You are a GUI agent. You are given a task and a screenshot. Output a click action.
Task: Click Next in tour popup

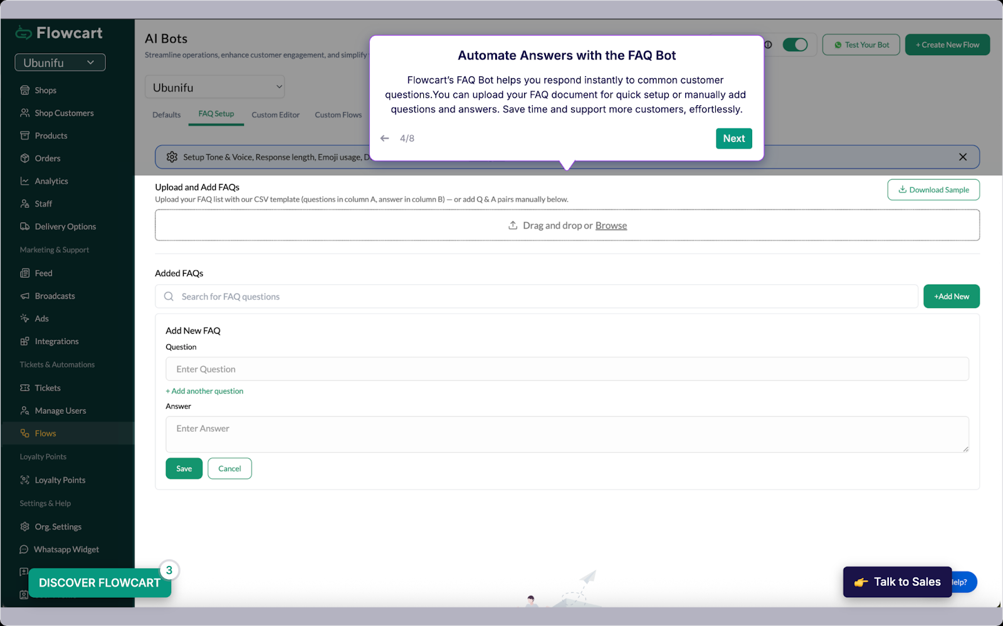click(733, 138)
